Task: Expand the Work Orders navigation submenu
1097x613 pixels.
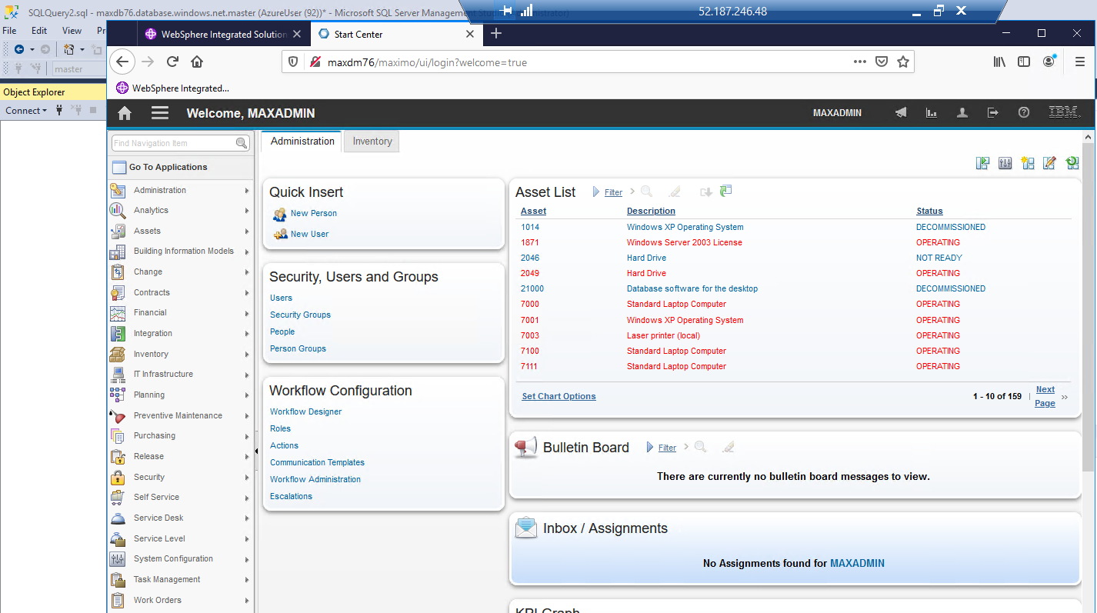Action: 181,600
